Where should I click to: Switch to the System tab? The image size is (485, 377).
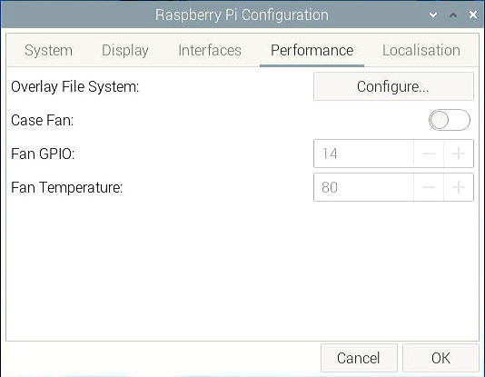pyautogui.click(x=48, y=50)
